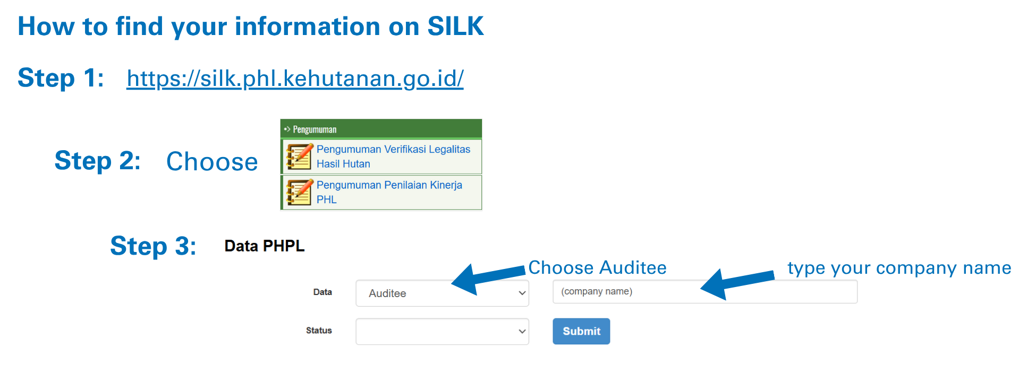Screen dimensions: 1036x382
Task: Click the Data PHPL heading
Action: pos(265,246)
